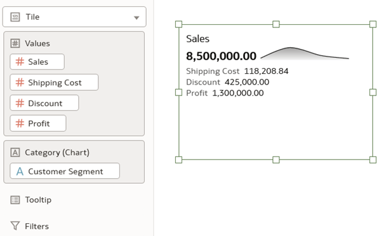Open the Tile visualization type dropdown
This screenshot has height=236, width=381.
74,17
